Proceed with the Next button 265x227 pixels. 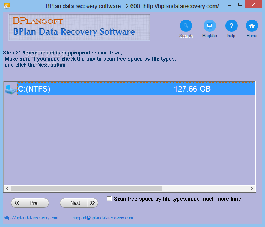click(79, 203)
